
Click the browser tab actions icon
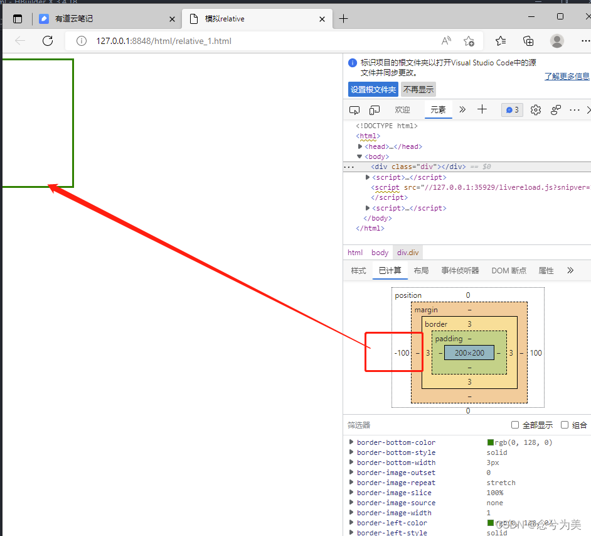(18, 19)
